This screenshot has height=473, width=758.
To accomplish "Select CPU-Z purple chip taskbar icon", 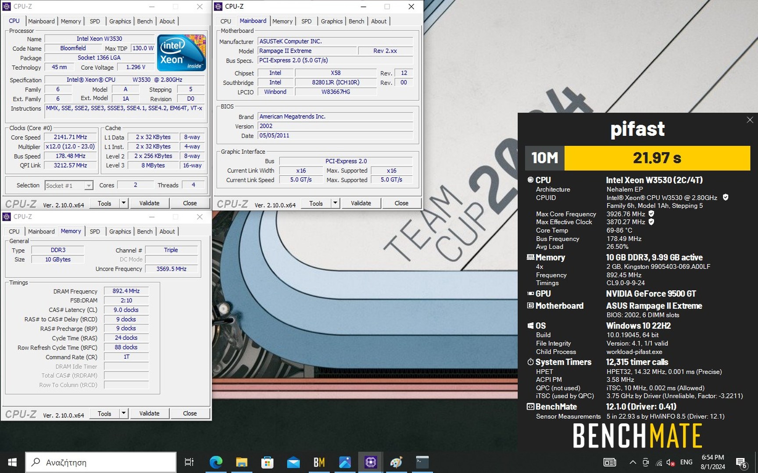I will pos(371,462).
